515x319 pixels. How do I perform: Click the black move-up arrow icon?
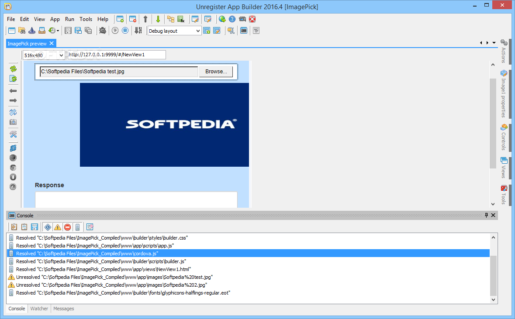coord(145,19)
